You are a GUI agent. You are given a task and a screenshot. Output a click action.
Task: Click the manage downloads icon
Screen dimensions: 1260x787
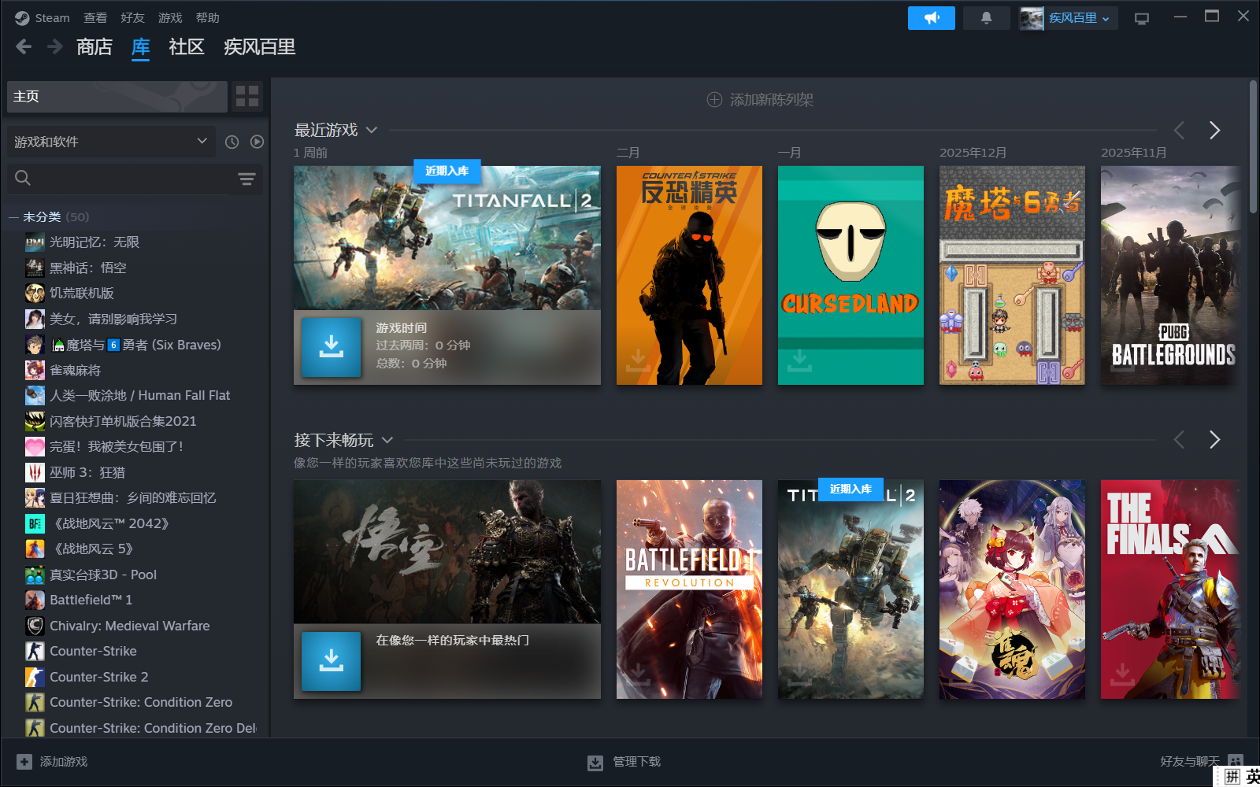(x=595, y=763)
